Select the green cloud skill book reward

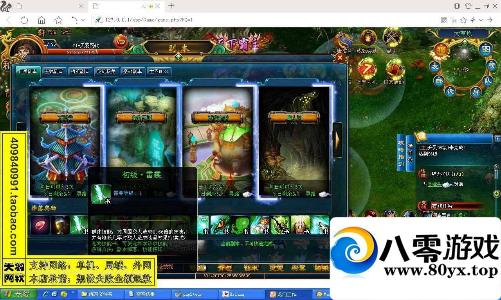click(x=240, y=225)
